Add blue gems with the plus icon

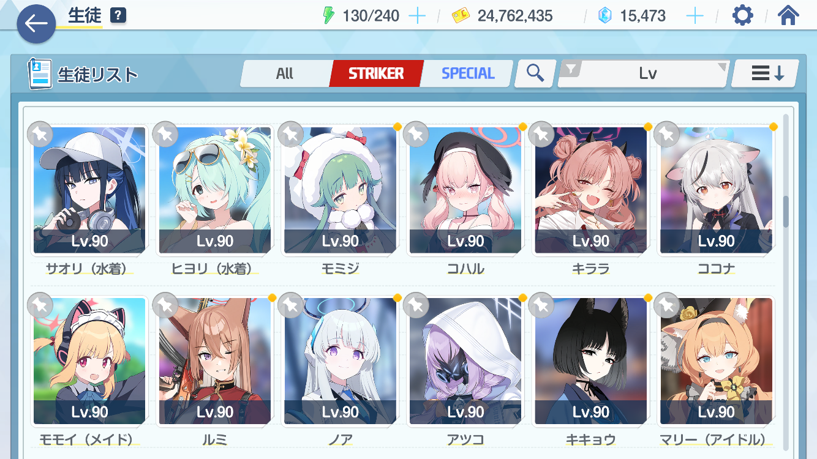(695, 16)
